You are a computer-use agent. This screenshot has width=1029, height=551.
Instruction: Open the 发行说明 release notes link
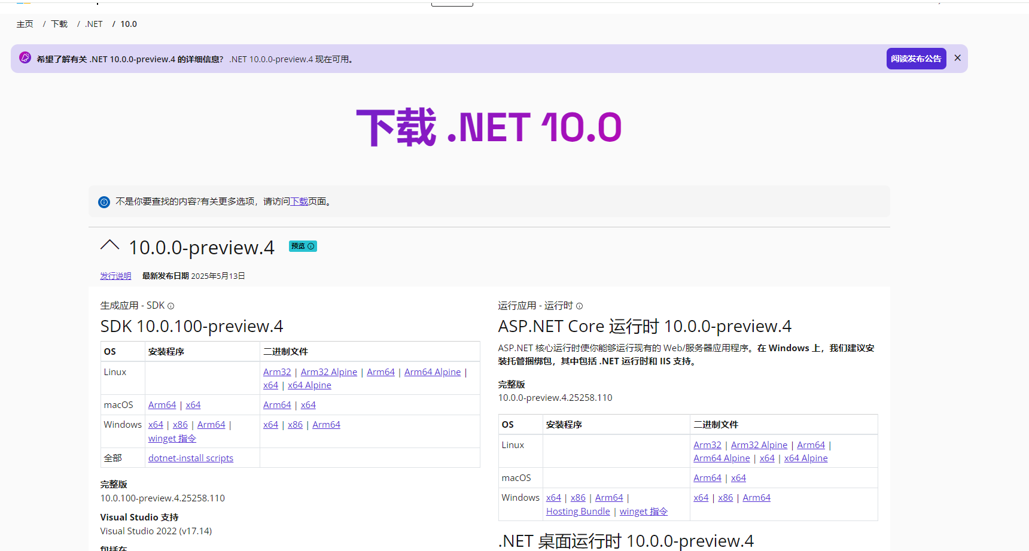pos(115,276)
